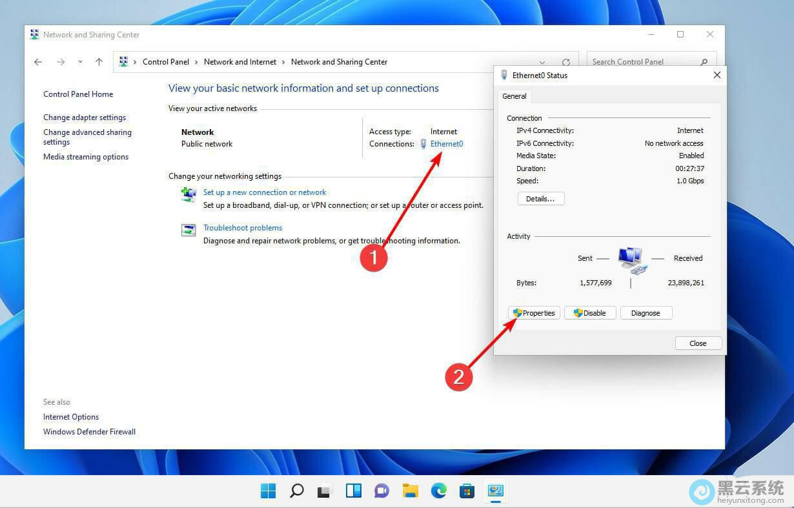Open Troubleshoot problems link
Viewport: 794px width, 508px height.
243,228
